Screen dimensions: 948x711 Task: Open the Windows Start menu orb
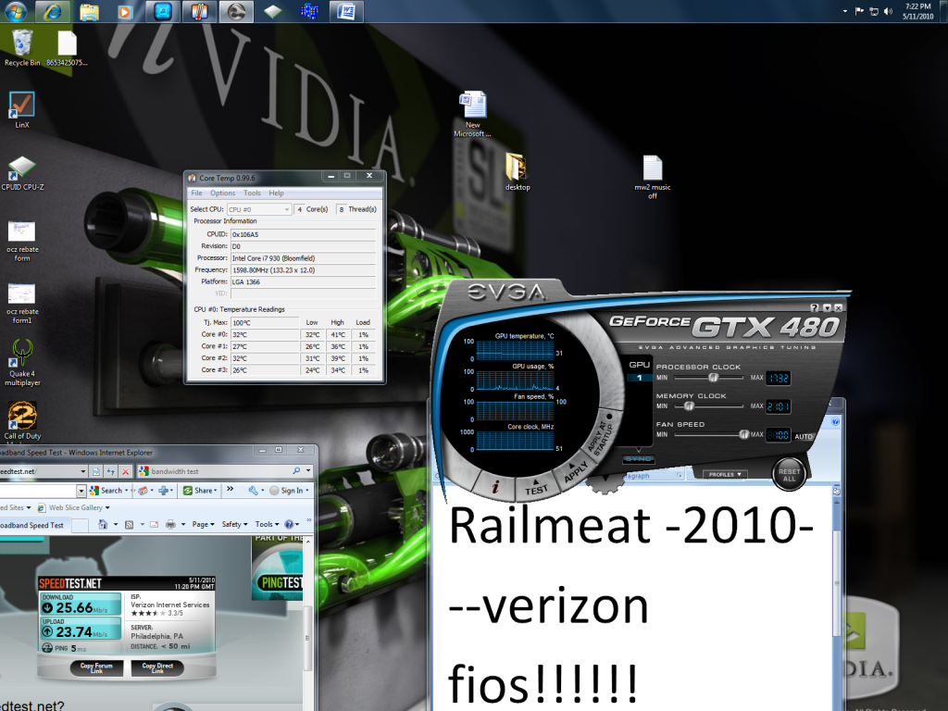click(x=16, y=11)
